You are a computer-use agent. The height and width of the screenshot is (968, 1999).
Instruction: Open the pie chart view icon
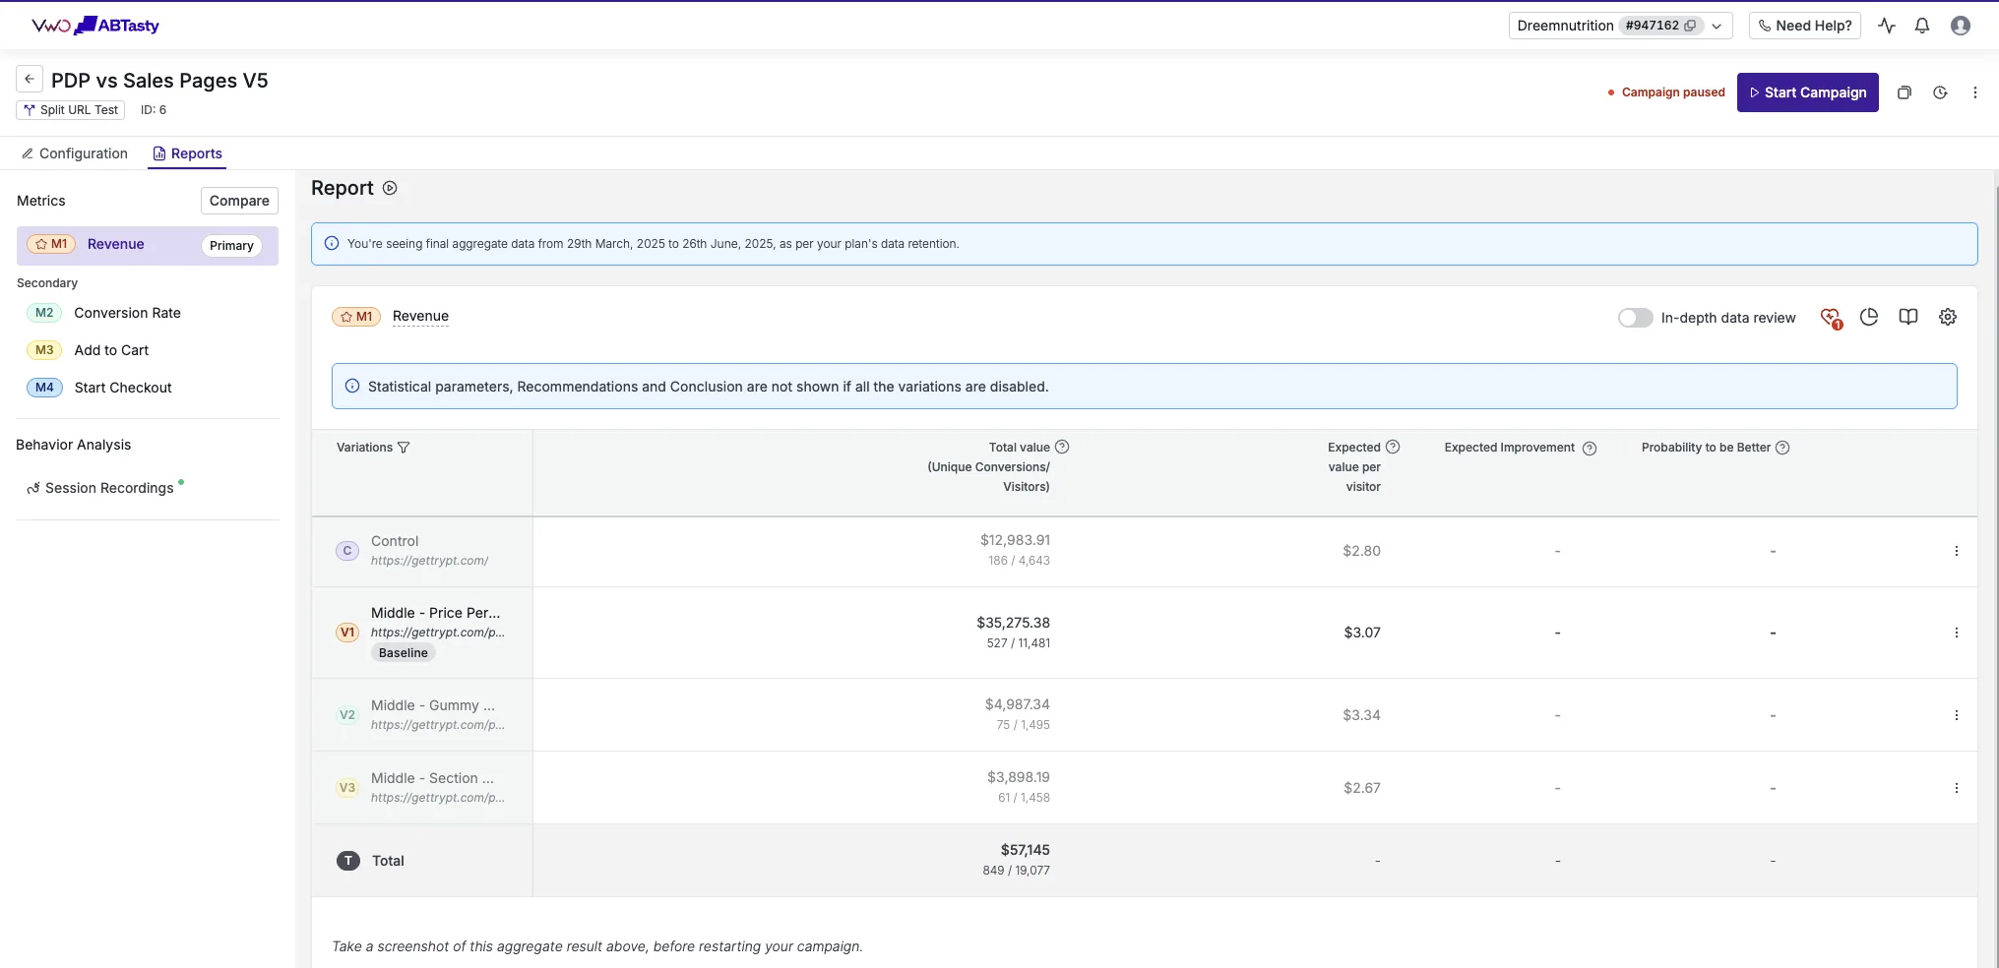point(1869,317)
